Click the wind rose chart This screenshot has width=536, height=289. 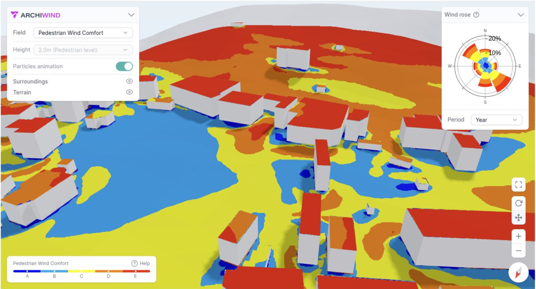tap(485, 66)
